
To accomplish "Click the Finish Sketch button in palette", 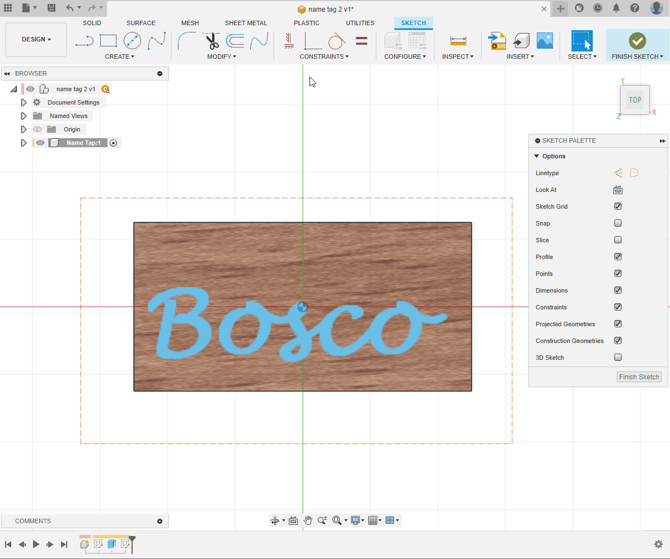I will point(639,377).
